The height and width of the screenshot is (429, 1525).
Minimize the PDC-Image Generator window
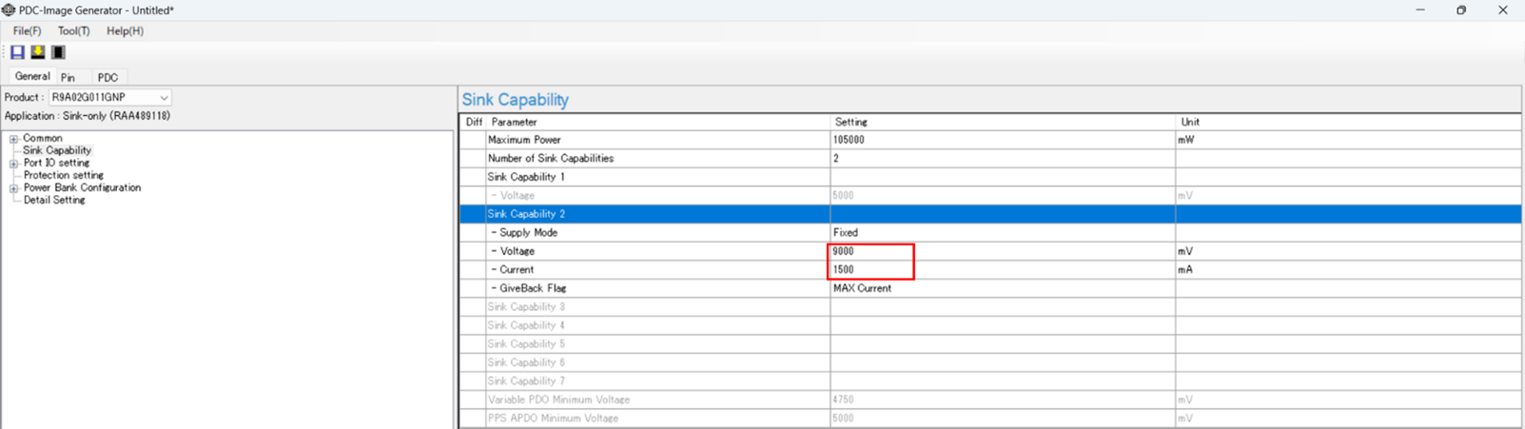pos(1419,10)
